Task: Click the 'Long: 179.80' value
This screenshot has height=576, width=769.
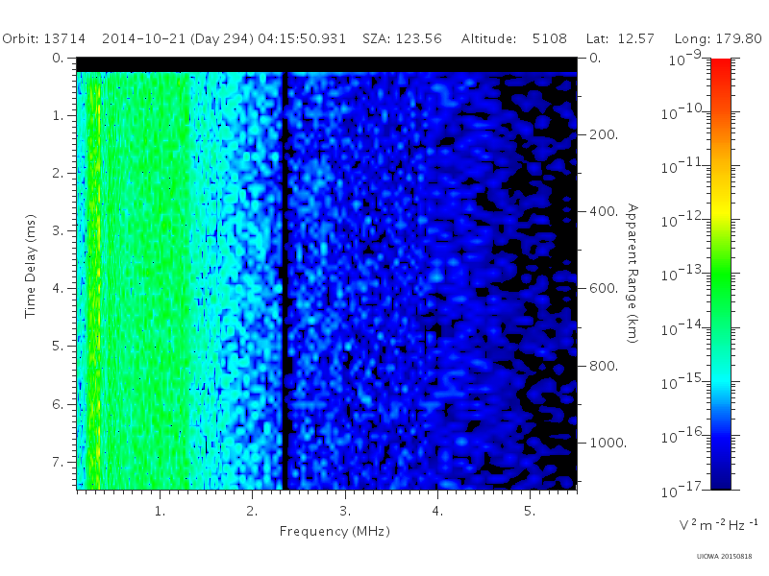Action: click(718, 39)
